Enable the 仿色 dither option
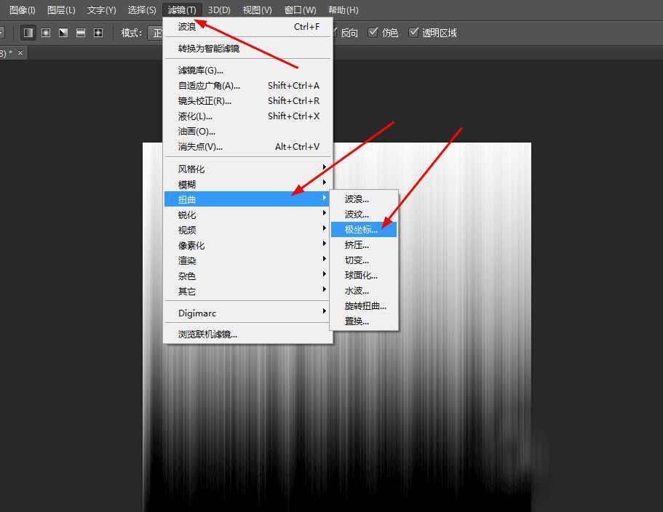 [374, 32]
